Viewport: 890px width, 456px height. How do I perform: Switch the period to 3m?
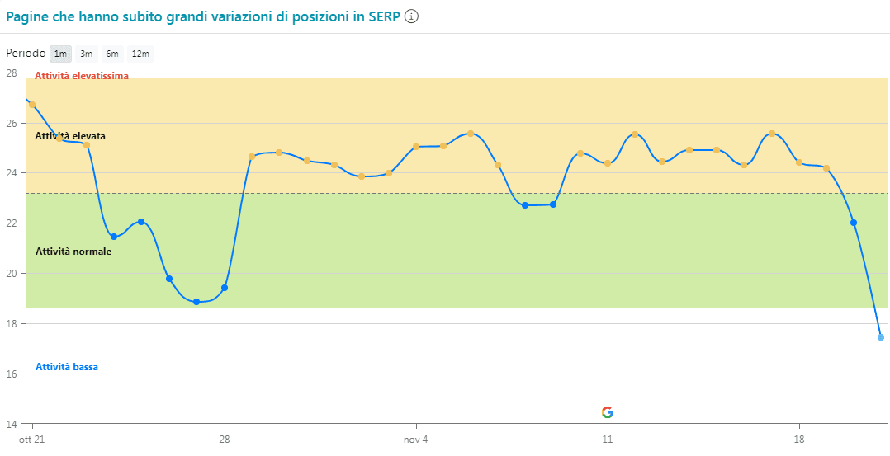point(86,54)
